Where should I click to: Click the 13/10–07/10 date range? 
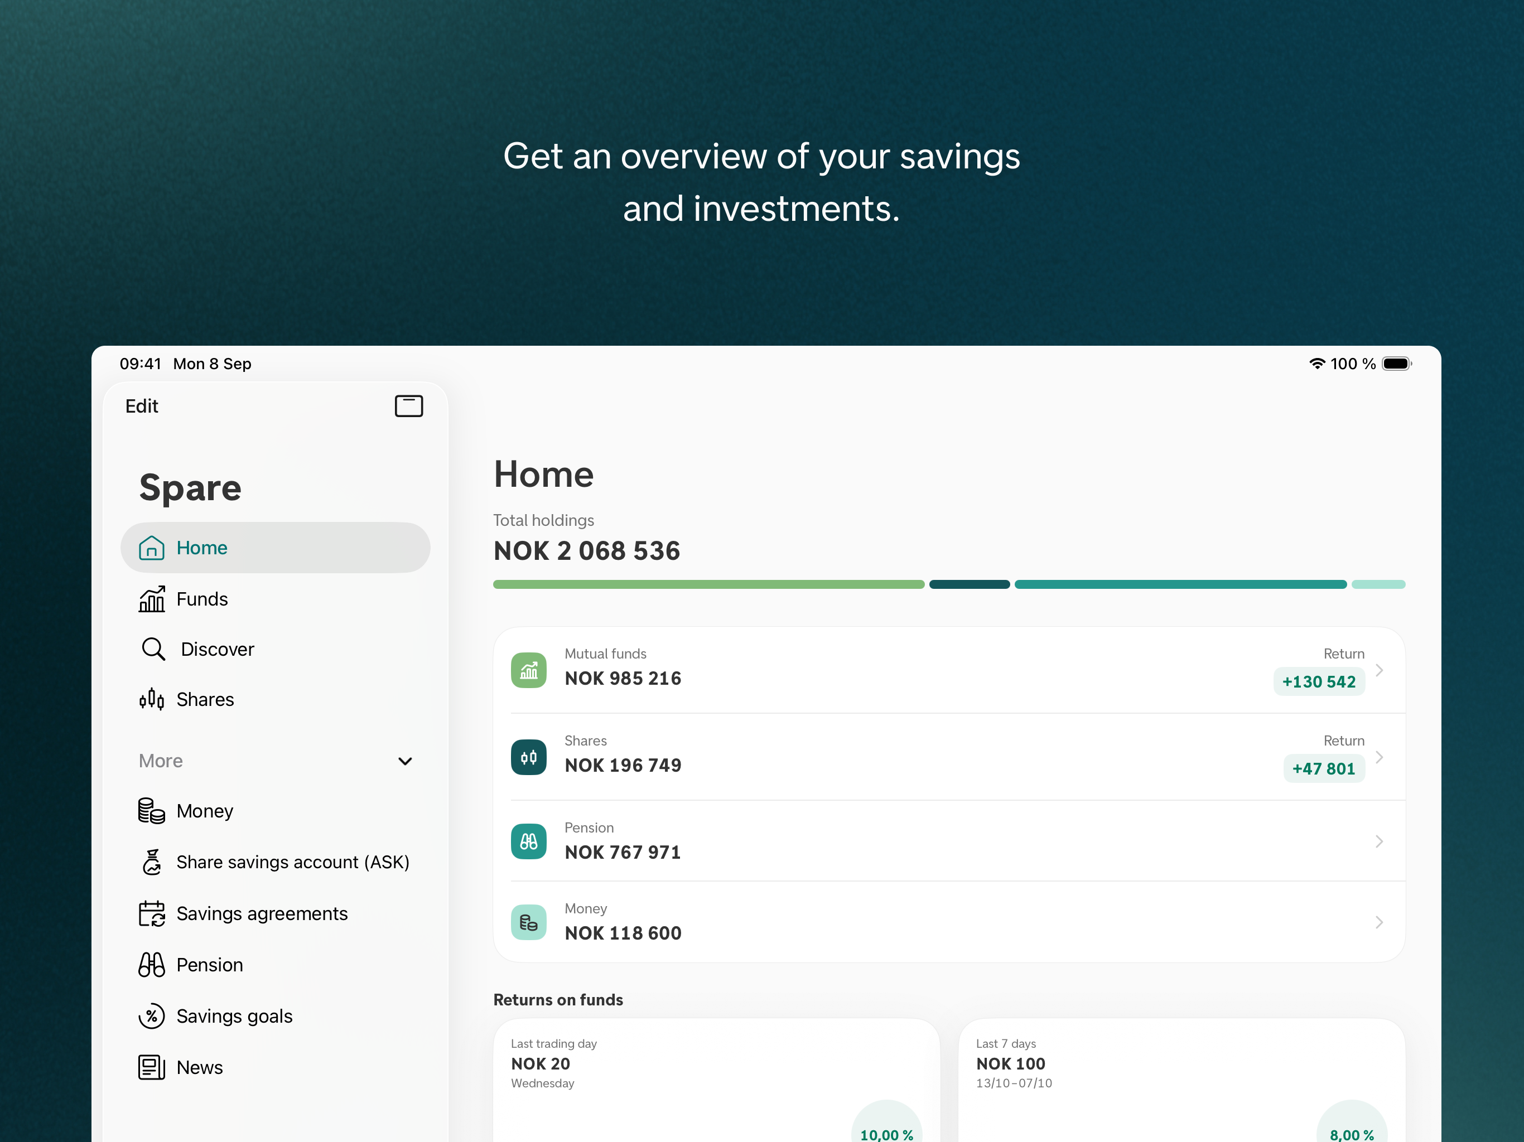1014,1083
